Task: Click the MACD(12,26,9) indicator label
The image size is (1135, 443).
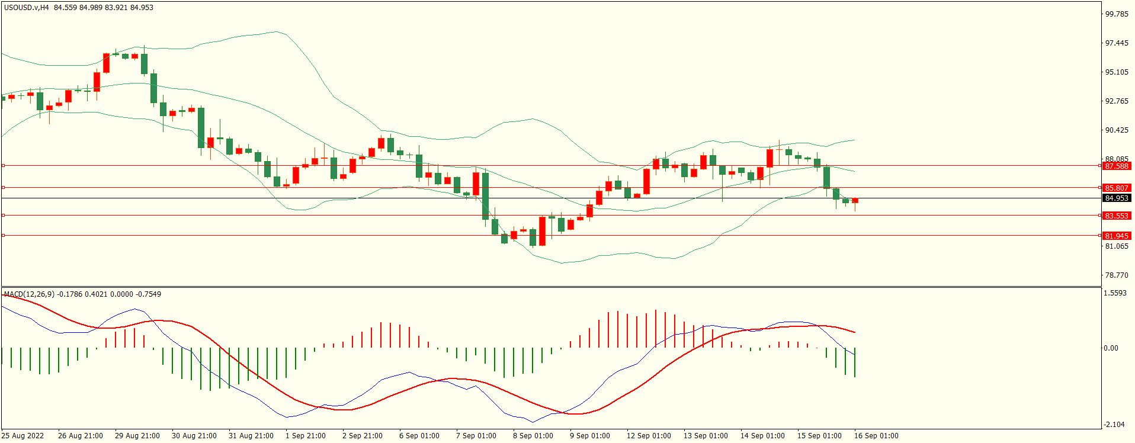Action: pos(28,294)
